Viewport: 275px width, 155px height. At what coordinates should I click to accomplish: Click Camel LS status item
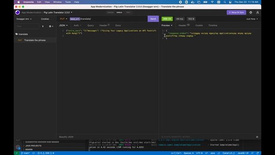pos(229,153)
